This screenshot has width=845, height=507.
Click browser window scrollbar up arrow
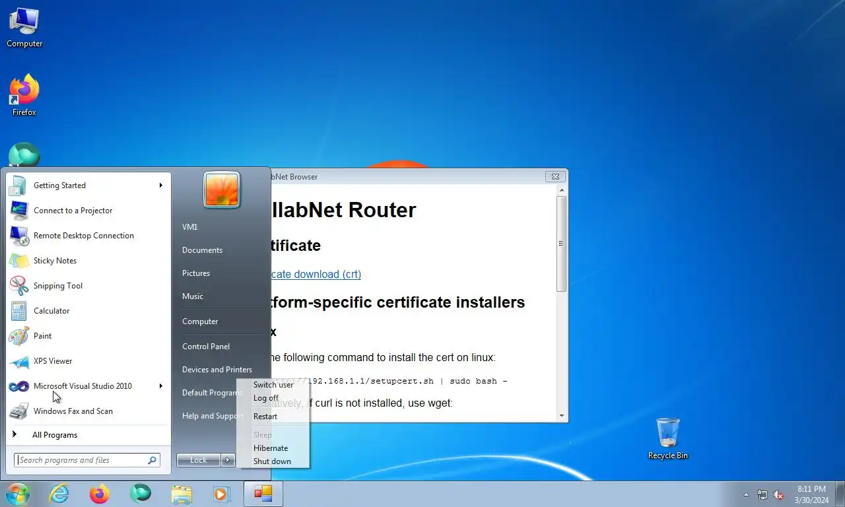click(562, 191)
